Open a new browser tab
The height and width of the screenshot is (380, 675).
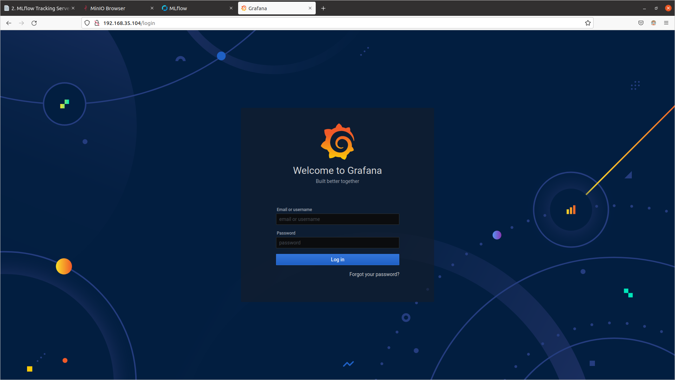pos(323,8)
